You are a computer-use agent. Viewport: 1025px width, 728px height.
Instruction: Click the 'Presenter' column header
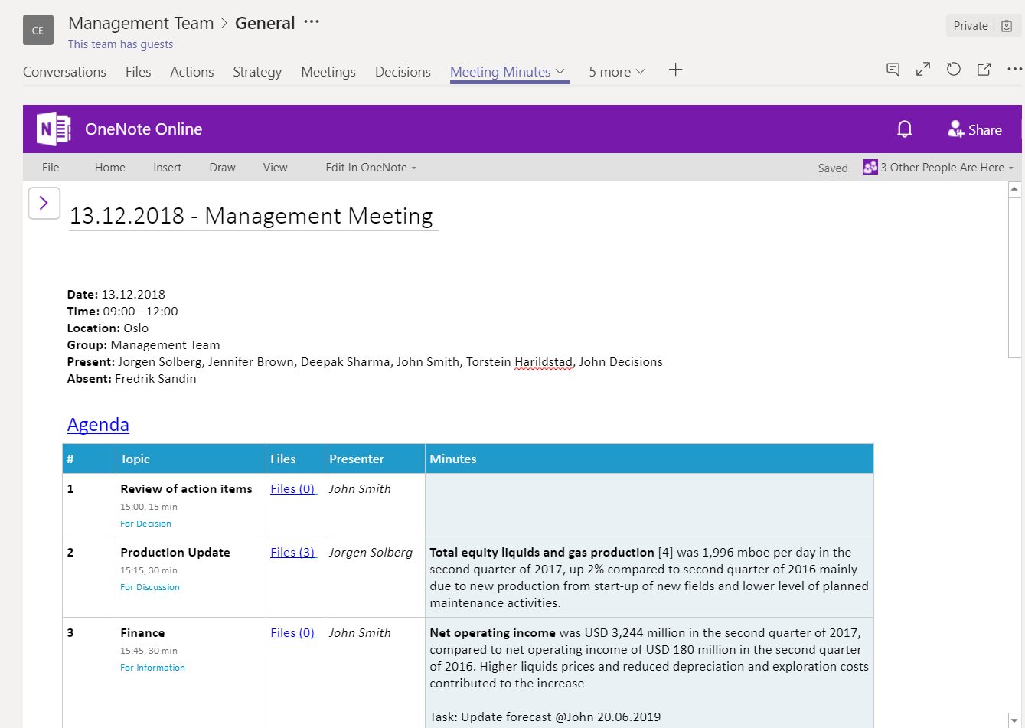point(357,459)
